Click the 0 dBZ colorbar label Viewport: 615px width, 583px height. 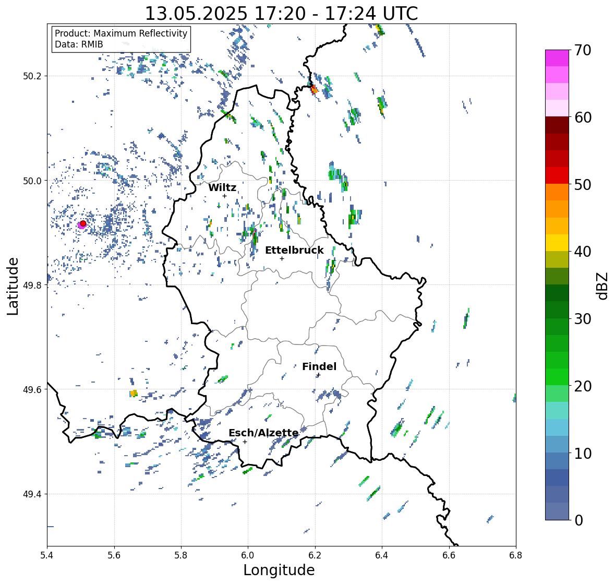click(578, 520)
